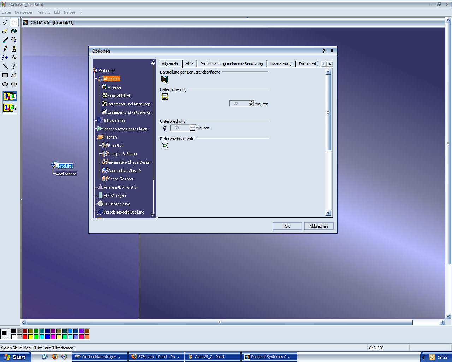Open the Farben menu
Screen dimensions: 452x362
tap(70, 12)
